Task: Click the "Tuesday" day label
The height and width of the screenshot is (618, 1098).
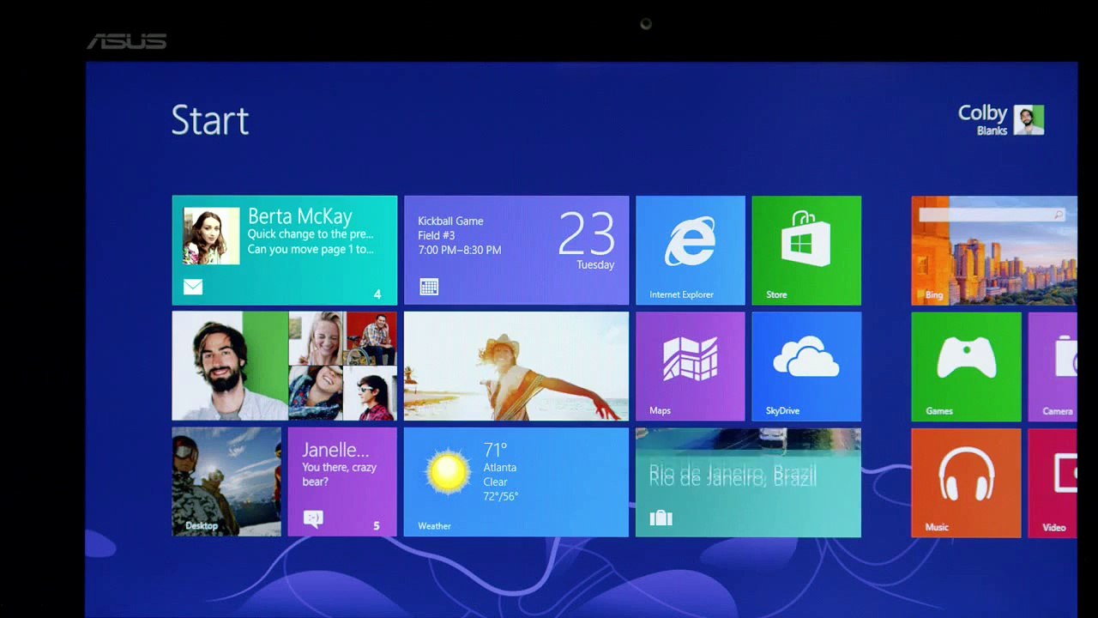Action: (x=595, y=265)
